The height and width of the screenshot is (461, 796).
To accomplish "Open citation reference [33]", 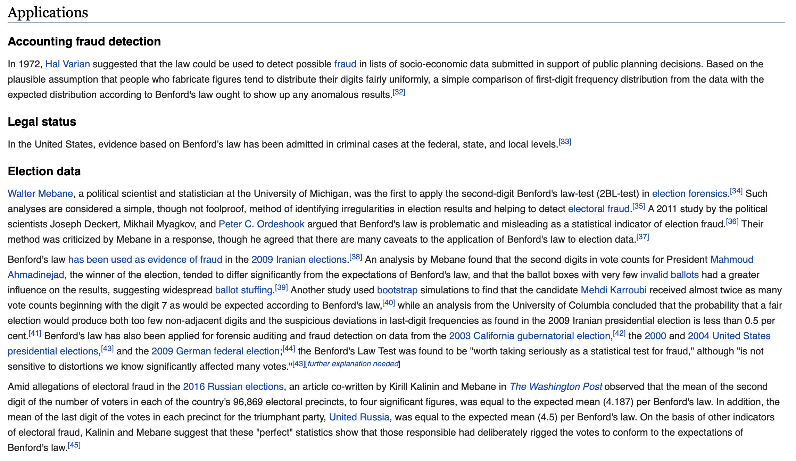I will [x=565, y=142].
